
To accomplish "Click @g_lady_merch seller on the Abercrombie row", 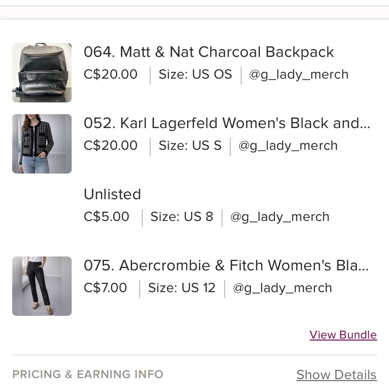I will (282, 288).
